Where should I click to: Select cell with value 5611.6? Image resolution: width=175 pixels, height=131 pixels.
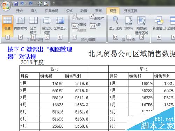77,97
